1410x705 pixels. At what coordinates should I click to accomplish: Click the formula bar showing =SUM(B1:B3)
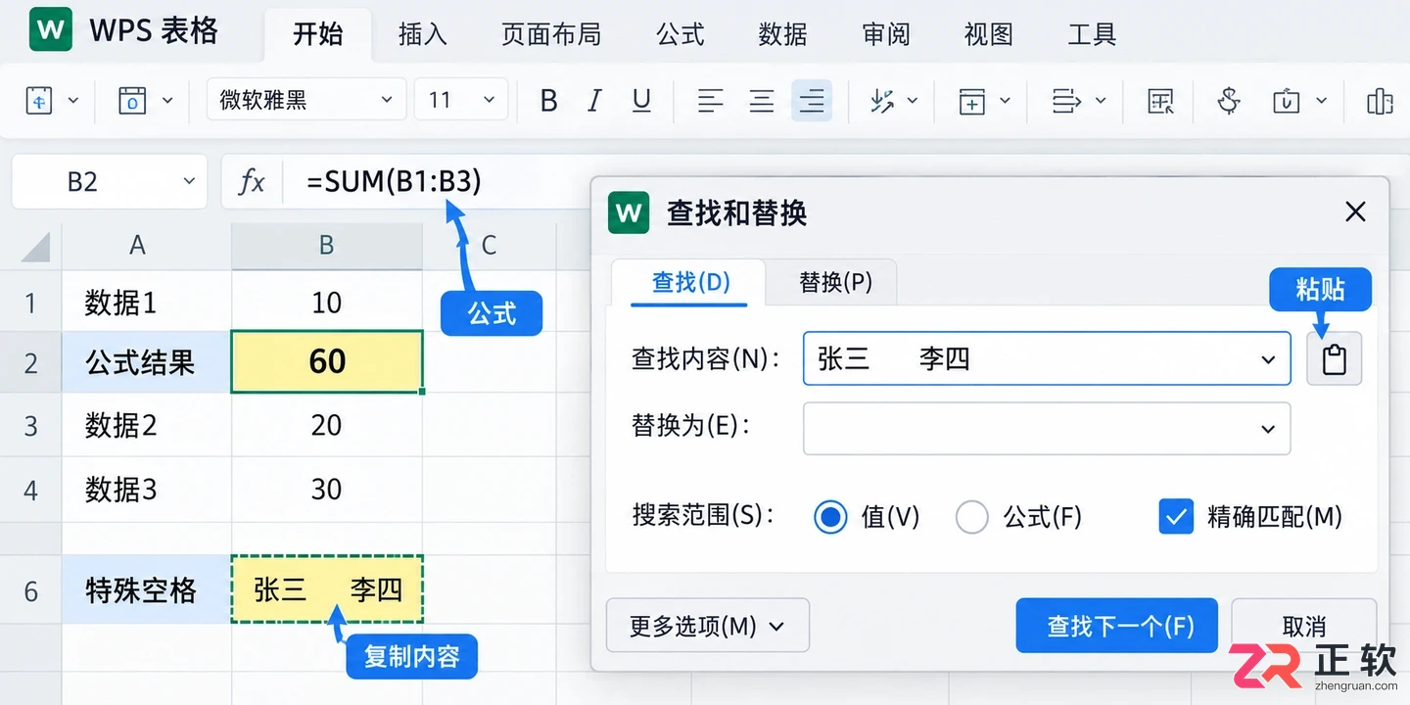[395, 181]
